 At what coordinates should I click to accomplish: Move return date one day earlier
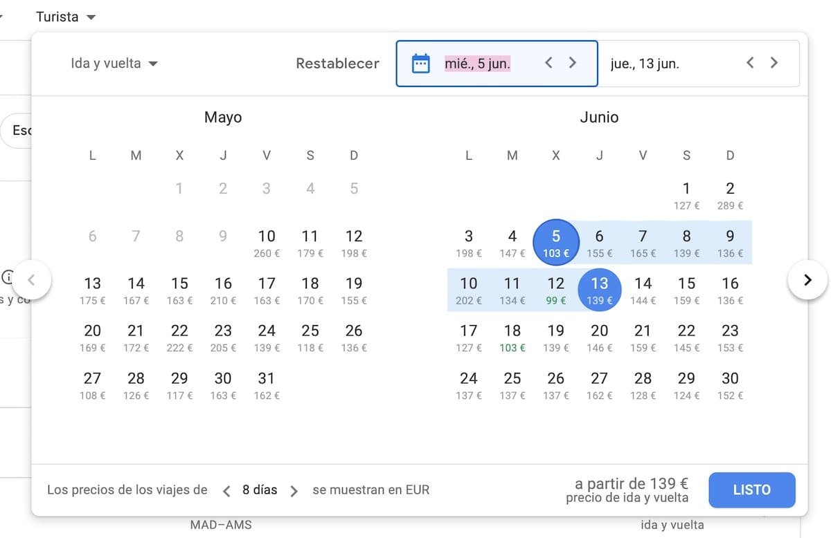[x=750, y=63]
